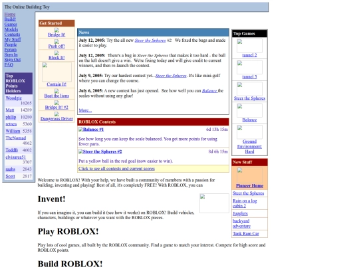The width and height of the screenshot is (359, 269).
Task: View TheNomad's profile link
Action: pos(16,138)
